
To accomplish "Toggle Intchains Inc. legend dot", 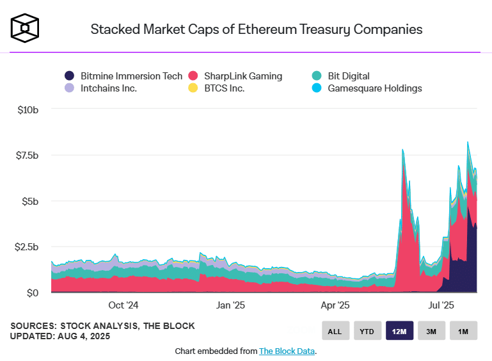I will [x=70, y=88].
